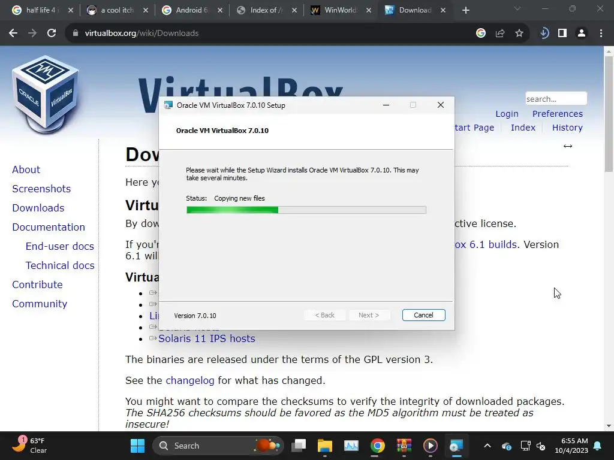
Task: Open the Documentation sidebar link
Action: pyautogui.click(x=49, y=227)
